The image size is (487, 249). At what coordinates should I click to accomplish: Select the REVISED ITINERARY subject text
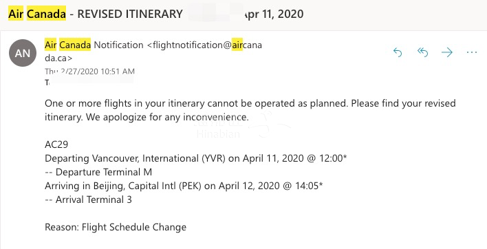coord(130,14)
